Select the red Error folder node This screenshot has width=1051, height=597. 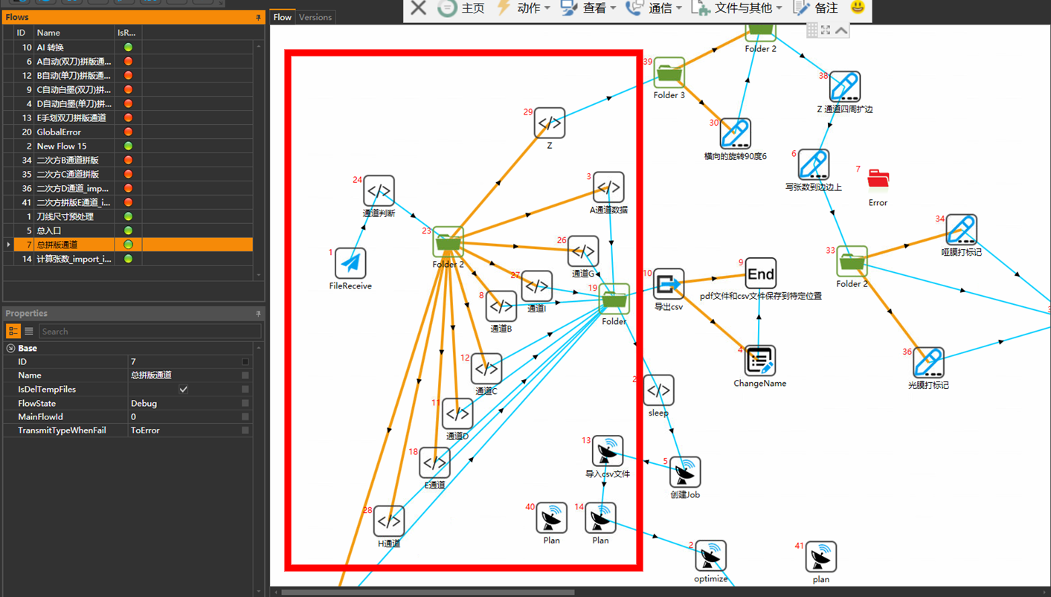(878, 178)
